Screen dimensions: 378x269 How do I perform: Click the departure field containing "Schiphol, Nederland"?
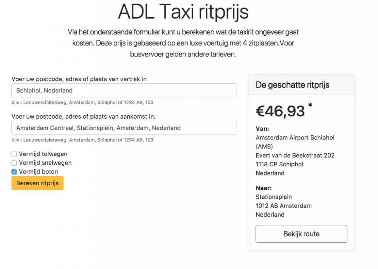(124, 91)
